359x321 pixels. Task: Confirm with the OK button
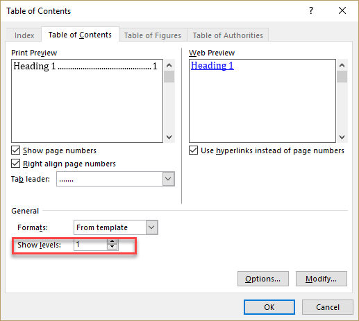(x=269, y=307)
